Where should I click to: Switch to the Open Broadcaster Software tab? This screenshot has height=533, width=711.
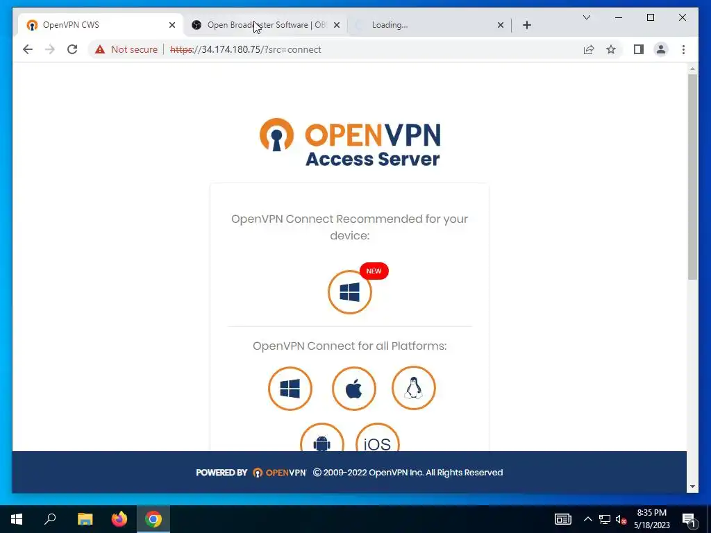[265, 25]
